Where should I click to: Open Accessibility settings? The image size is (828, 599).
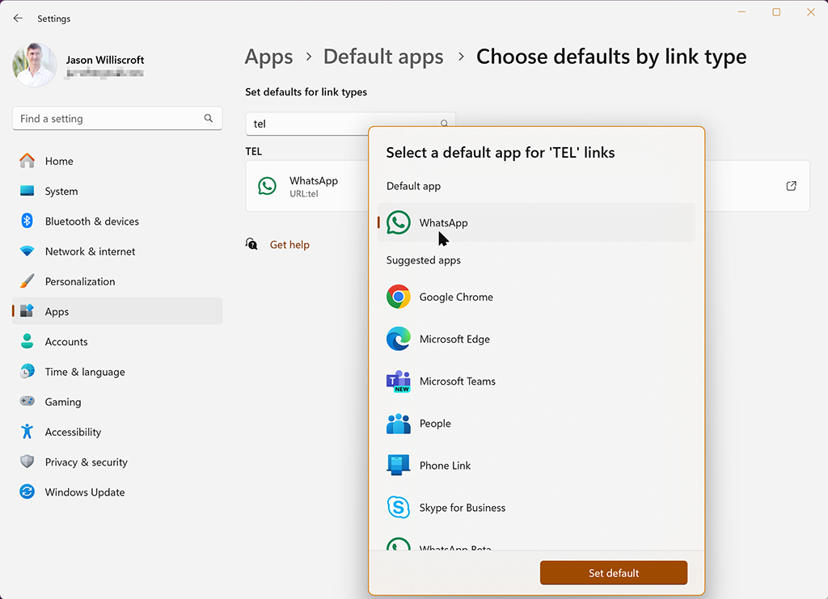pos(117,432)
